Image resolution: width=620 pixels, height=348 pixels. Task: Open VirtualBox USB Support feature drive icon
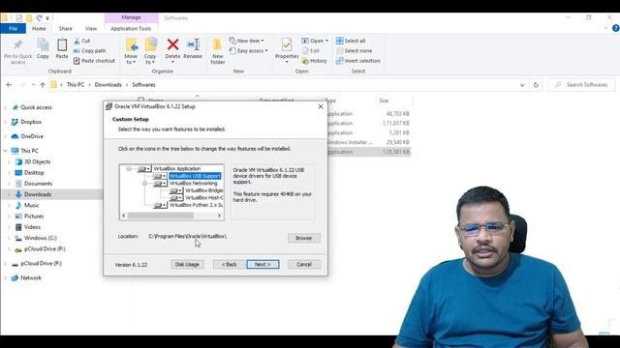coord(160,176)
